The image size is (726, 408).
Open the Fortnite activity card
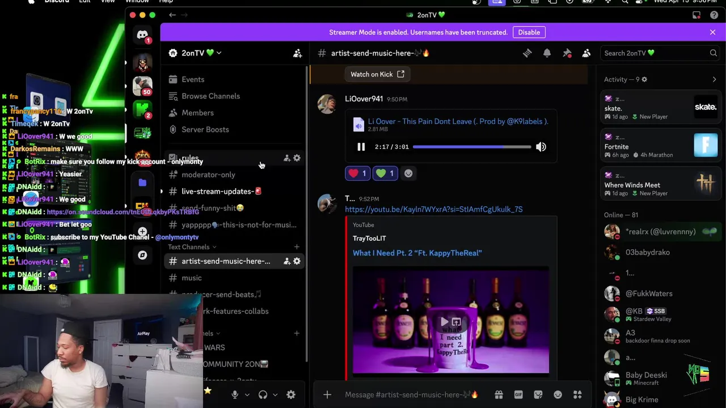point(661,146)
